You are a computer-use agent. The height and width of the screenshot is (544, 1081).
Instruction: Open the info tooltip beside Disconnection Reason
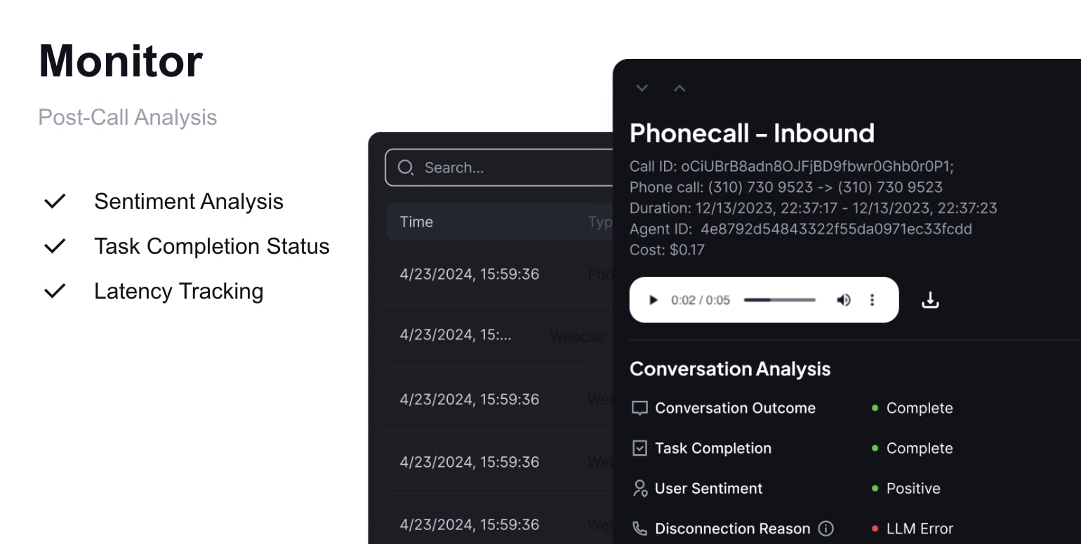coord(827,529)
